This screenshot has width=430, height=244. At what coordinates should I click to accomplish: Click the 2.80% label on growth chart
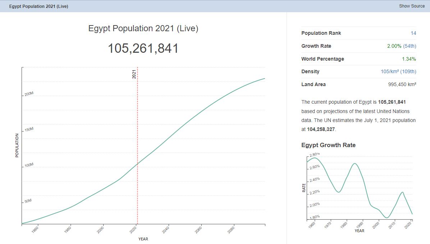(x=315, y=155)
